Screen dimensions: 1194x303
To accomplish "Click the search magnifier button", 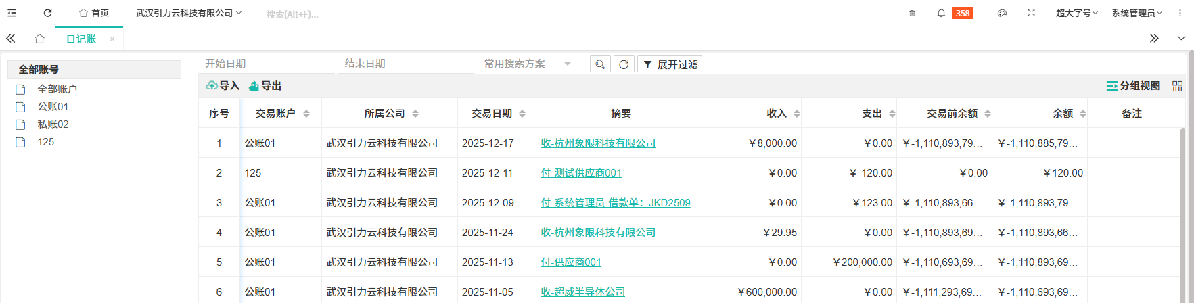I will tap(600, 64).
